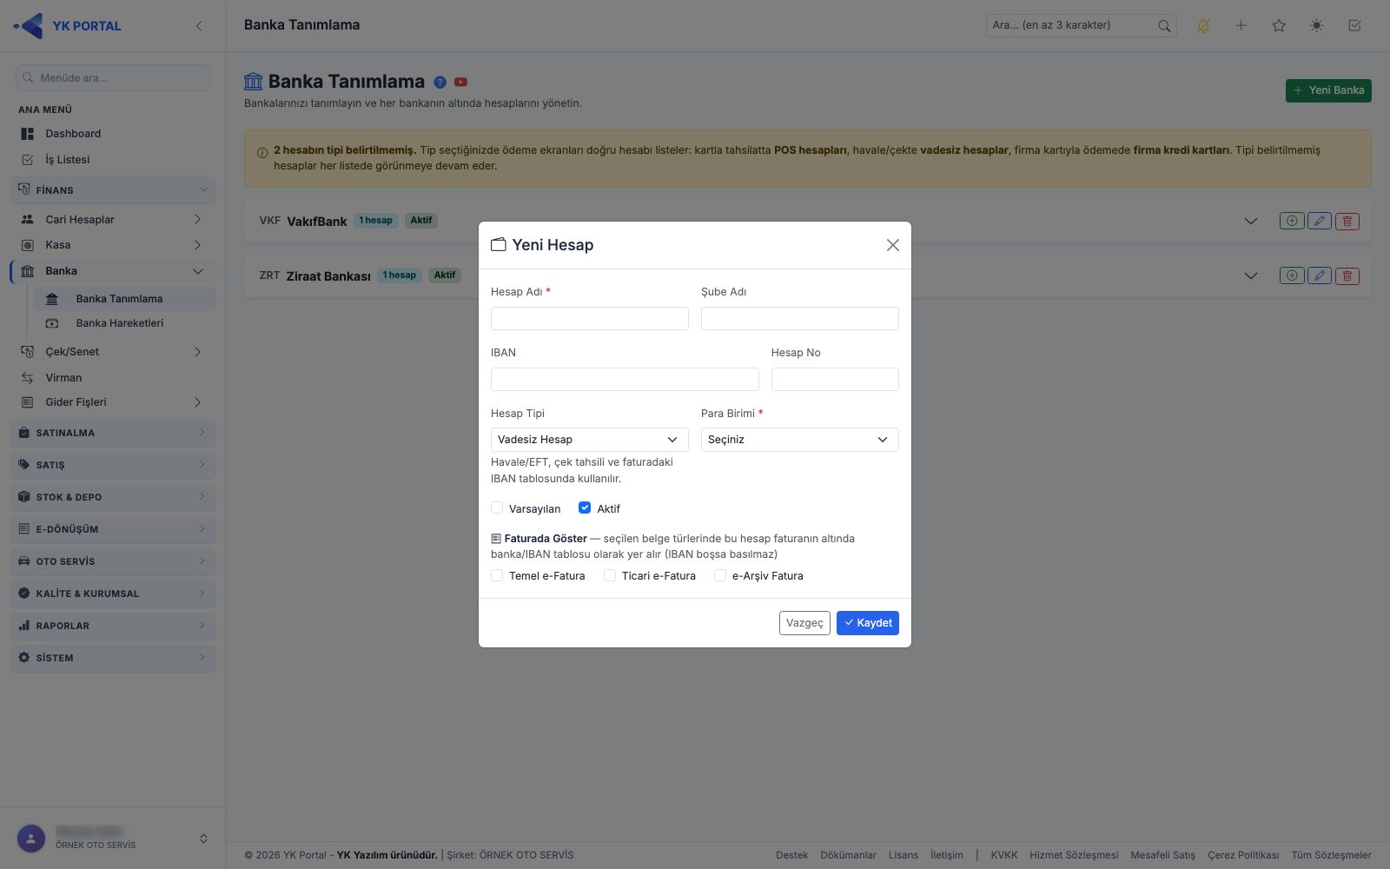Click the favorites star icon
The height and width of the screenshot is (869, 1390).
(1279, 26)
